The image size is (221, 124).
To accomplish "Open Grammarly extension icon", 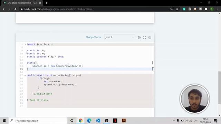I will pos(184,9).
